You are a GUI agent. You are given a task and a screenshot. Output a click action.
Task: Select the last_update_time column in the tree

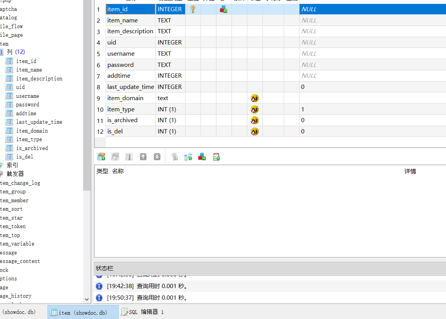click(39, 122)
